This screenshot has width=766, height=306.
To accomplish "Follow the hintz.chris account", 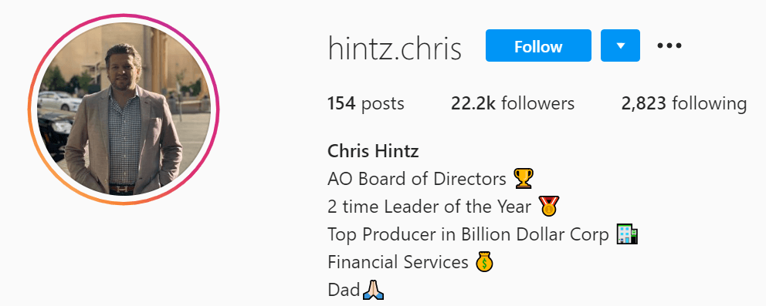I will pyautogui.click(x=538, y=45).
